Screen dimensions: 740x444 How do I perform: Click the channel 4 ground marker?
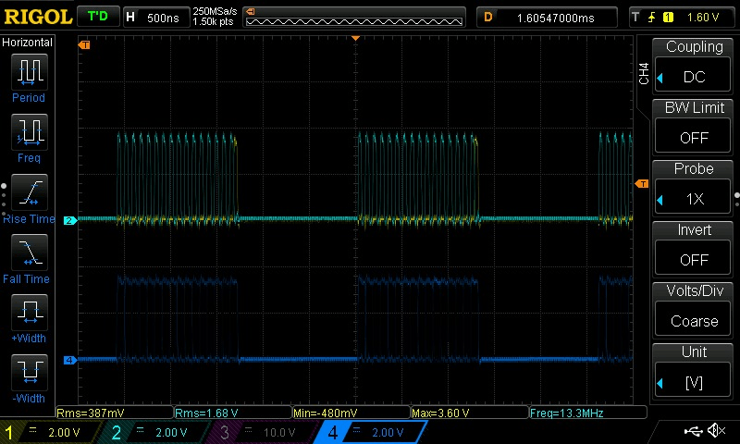(x=70, y=360)
